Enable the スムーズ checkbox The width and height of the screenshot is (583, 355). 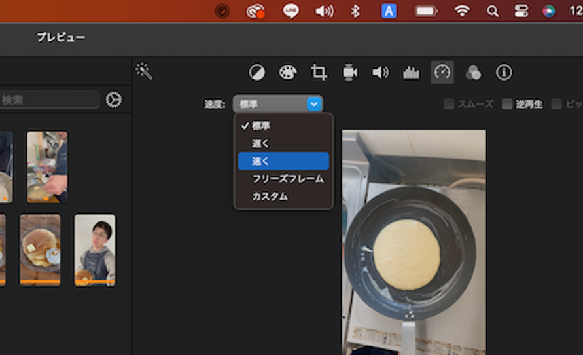pyautogui.click(x=449, y=104)
